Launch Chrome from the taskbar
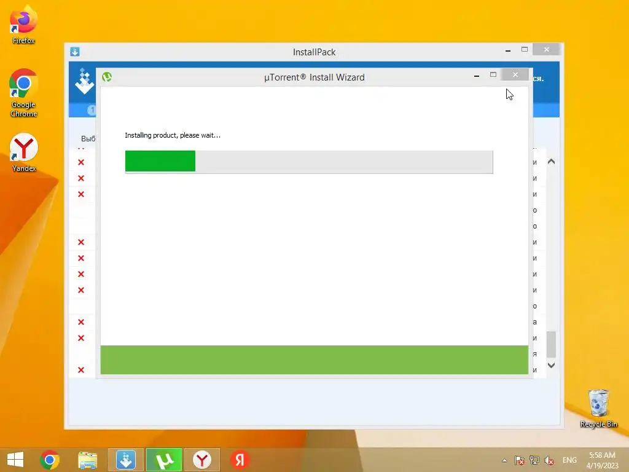This screenshot has width=629, height=472. coord(50,460)
